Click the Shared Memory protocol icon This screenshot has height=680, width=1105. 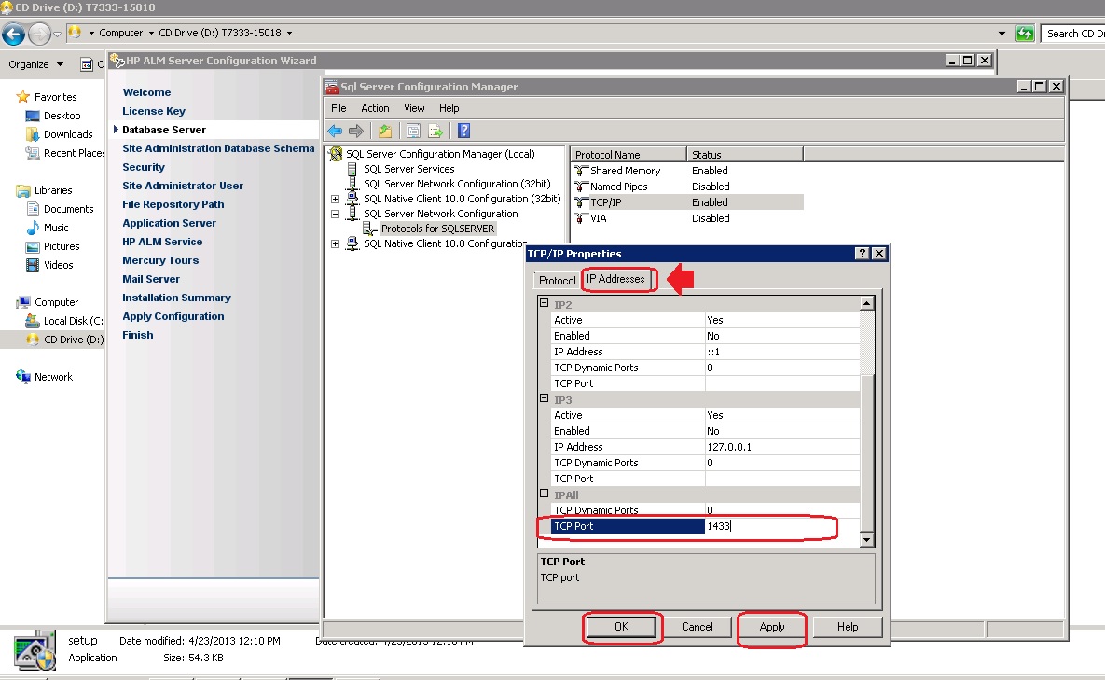click(x=581, y=171)
